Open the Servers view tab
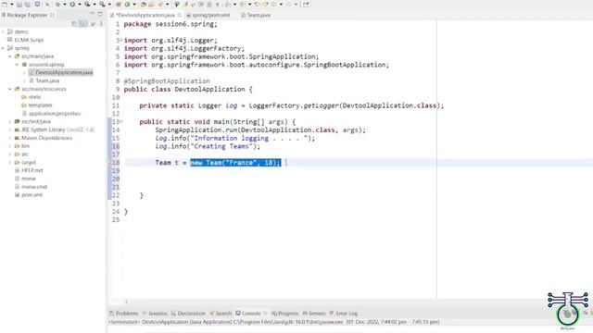This screenshot has height=333, width=593. [x=314, y=314]
